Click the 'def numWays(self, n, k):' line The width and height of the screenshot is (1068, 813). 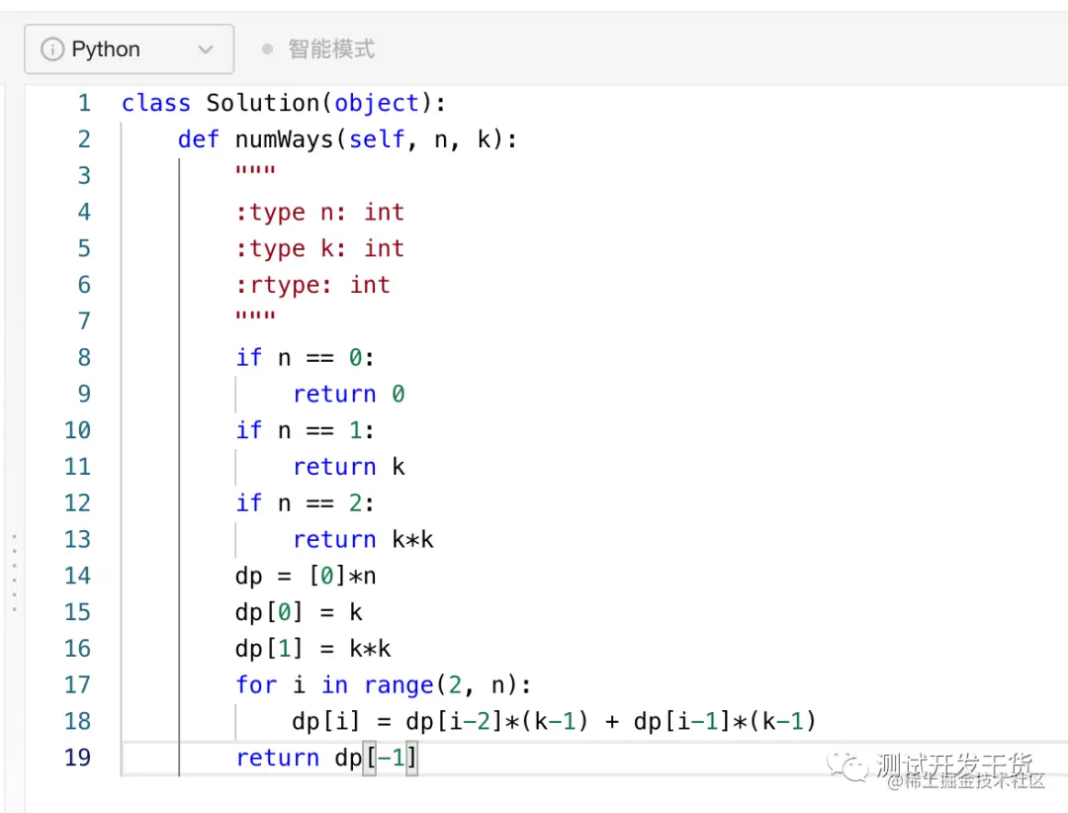coord(347,139)
